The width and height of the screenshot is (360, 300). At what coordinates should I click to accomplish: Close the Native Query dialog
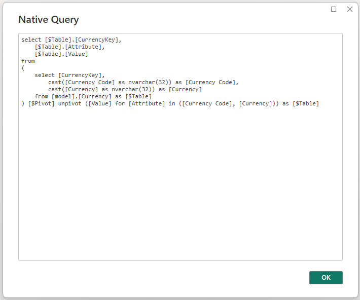[349, 9]
